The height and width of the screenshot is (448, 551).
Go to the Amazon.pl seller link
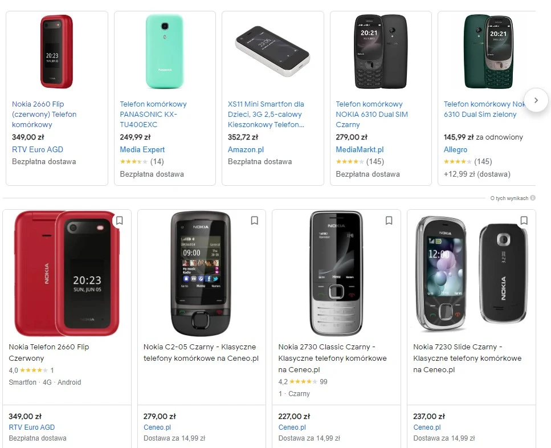click(x=246, y=149)
